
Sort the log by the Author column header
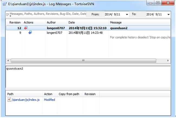pos(56,22)
